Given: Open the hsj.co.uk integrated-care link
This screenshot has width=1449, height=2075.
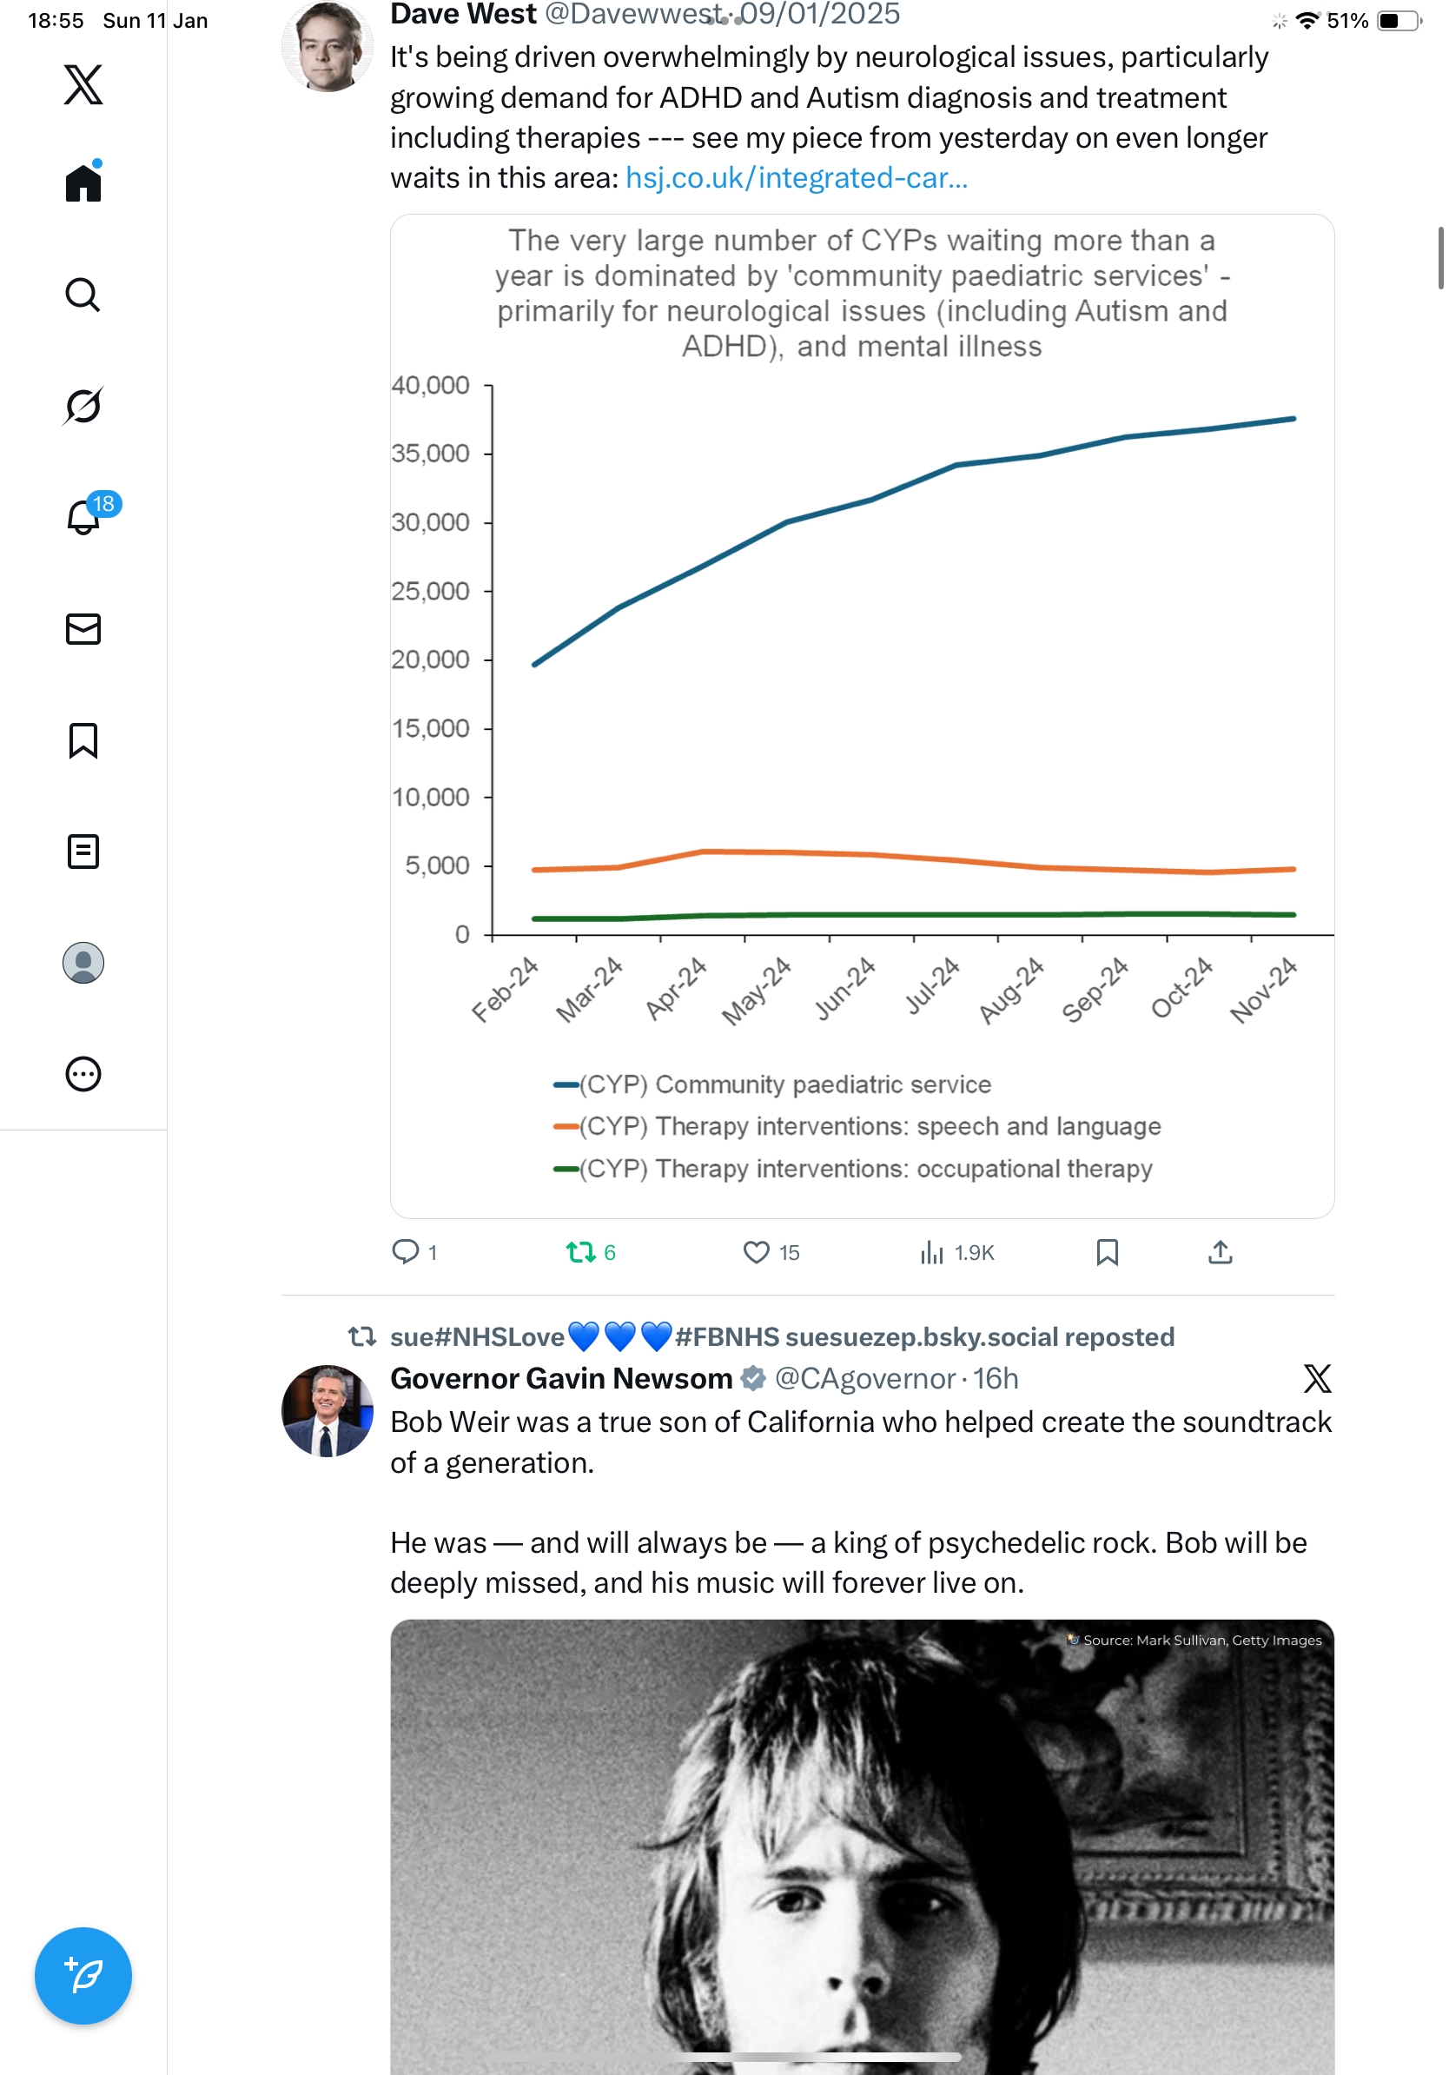Looking at the screenshot, I should click(x=796, y=178).
